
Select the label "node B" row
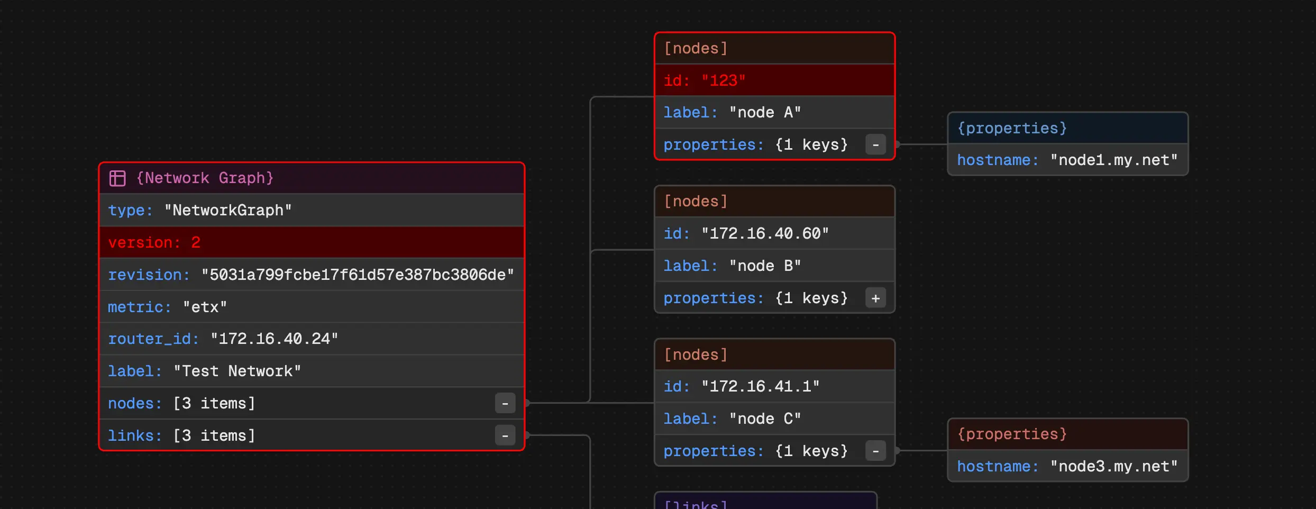point(774,266)
